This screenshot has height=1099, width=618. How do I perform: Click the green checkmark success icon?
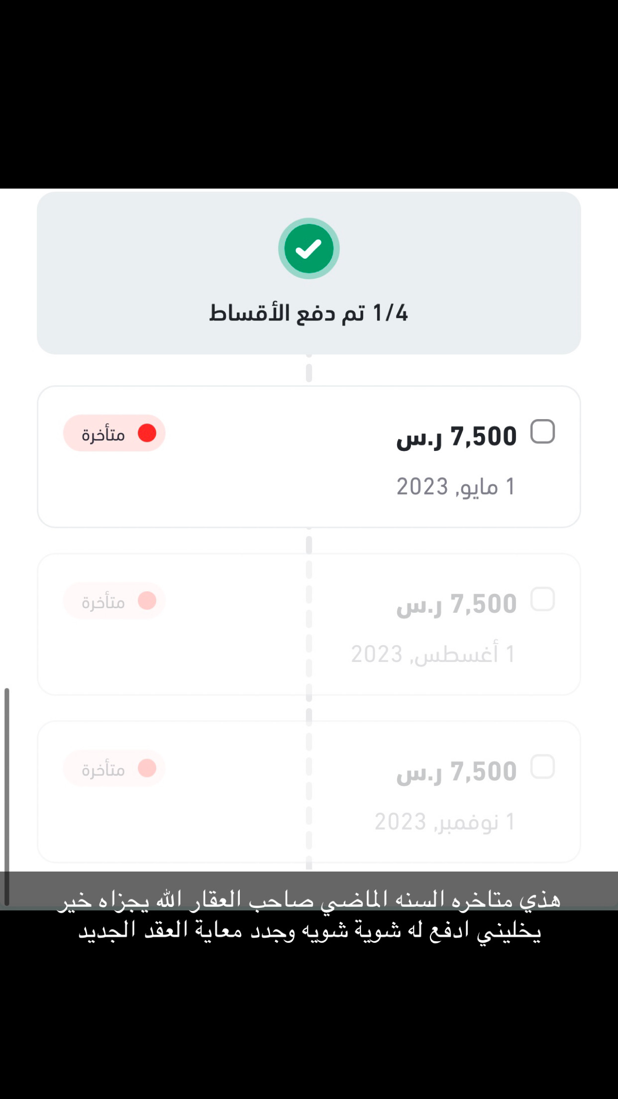309,248
